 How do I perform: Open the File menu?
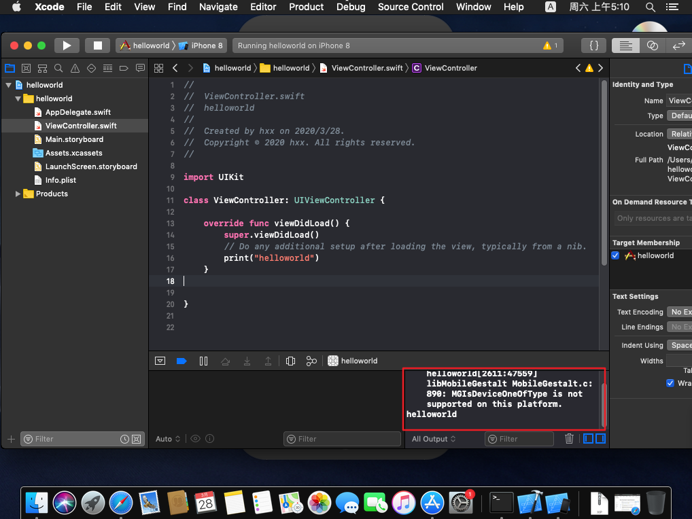point(84,7)
